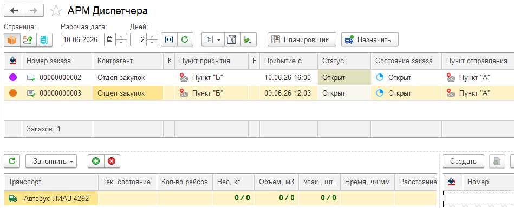Increase the Рабочая дата by one step

click(121, 37)
